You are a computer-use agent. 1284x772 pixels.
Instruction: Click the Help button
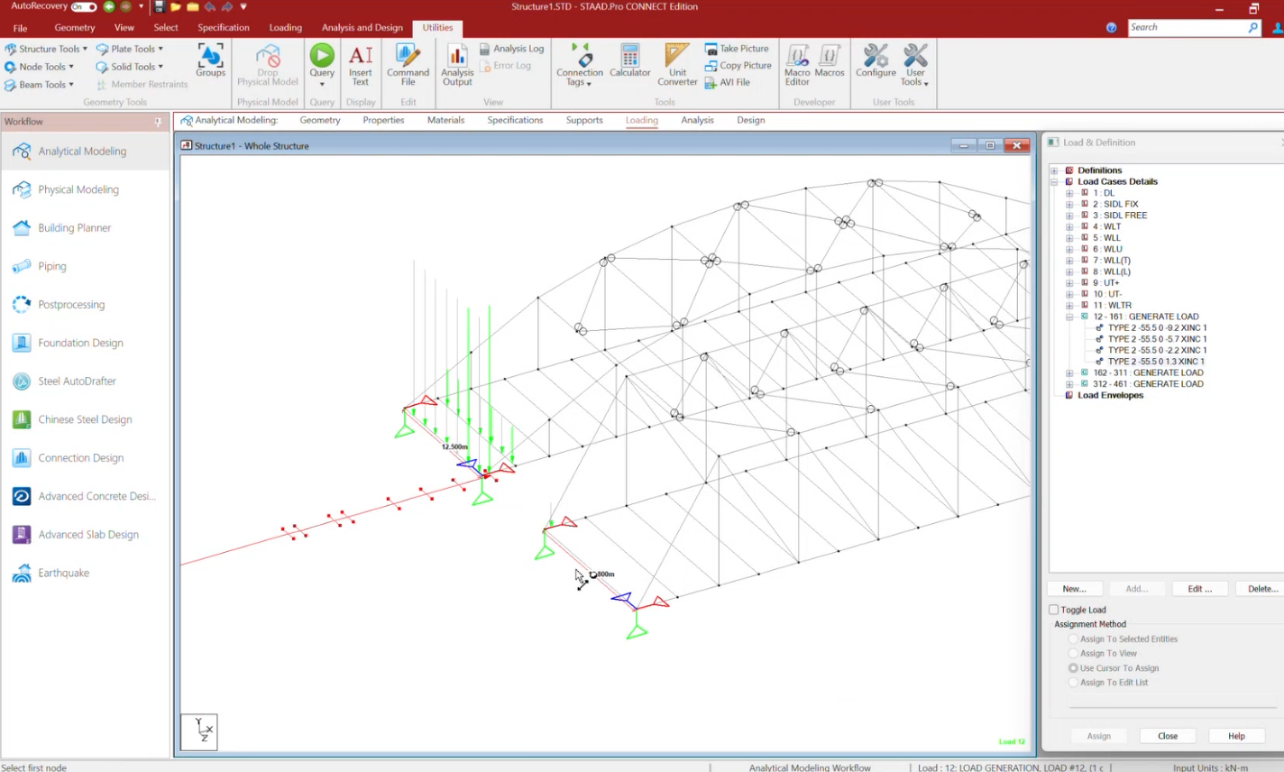pos(1236,736)
